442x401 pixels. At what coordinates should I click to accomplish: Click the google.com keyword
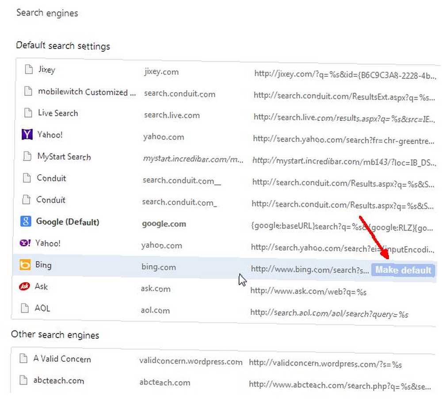(164, 224)
